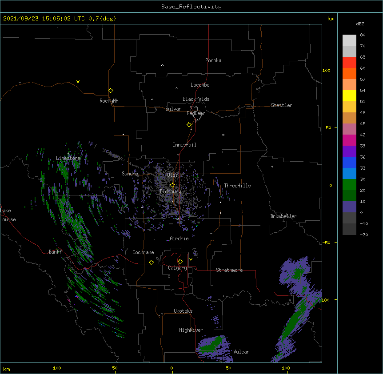Click the yellow marker above Calgary label
This screenshot has height=374, width=383.
[180, 262]
